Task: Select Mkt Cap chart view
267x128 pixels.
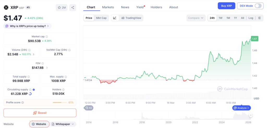Action: (101, 18)
